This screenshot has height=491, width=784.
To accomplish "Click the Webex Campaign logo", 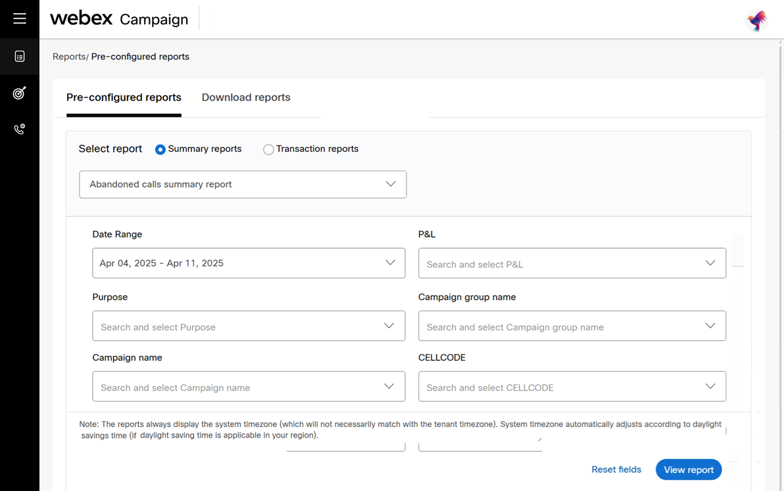I will (x=119, y=18).
